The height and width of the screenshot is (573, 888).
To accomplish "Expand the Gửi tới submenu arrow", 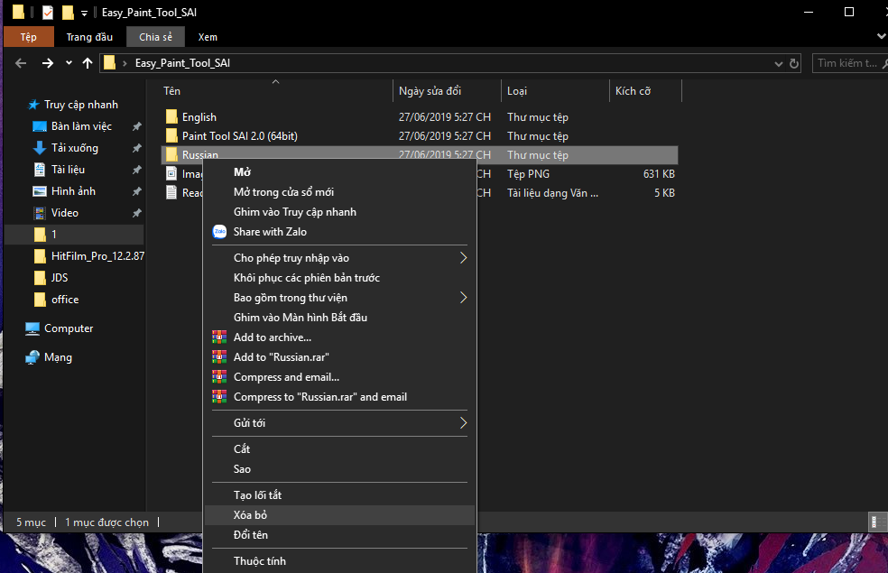I will (463, 423).
